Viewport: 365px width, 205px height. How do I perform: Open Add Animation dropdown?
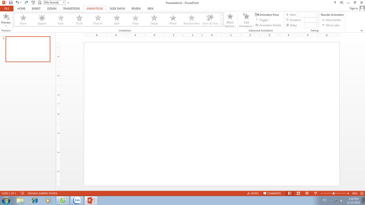[x=246, y=20]
